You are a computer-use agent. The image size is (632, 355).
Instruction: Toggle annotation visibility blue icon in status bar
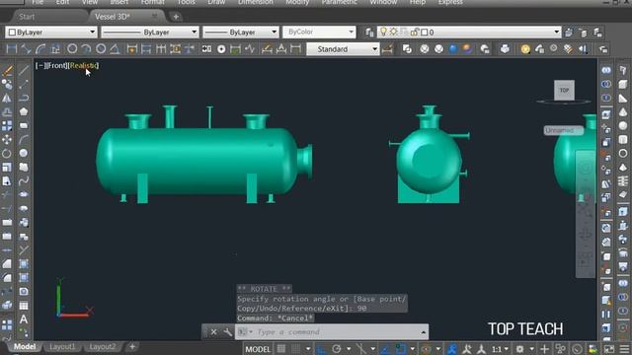pyautogui.click(x=452, y=349)
